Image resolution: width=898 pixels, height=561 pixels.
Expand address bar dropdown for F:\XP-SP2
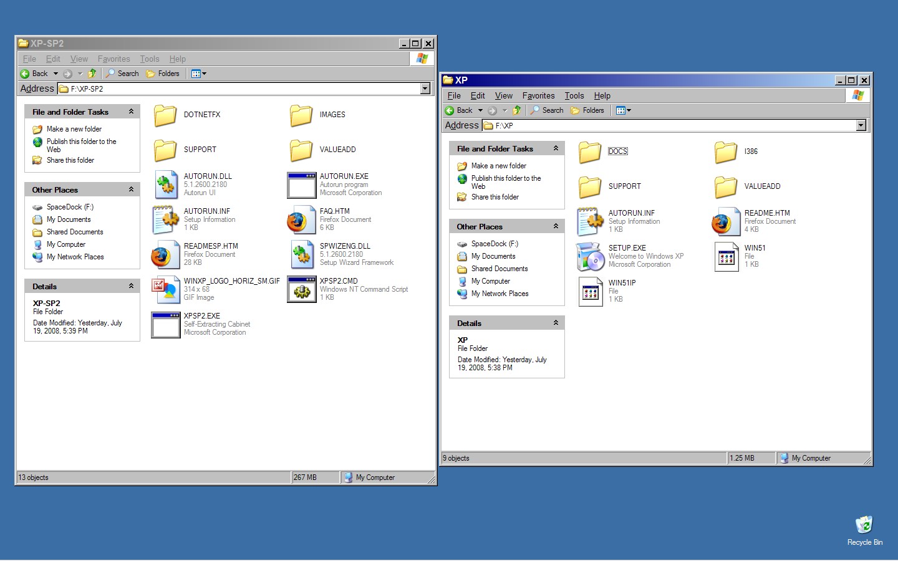point(425,89)
